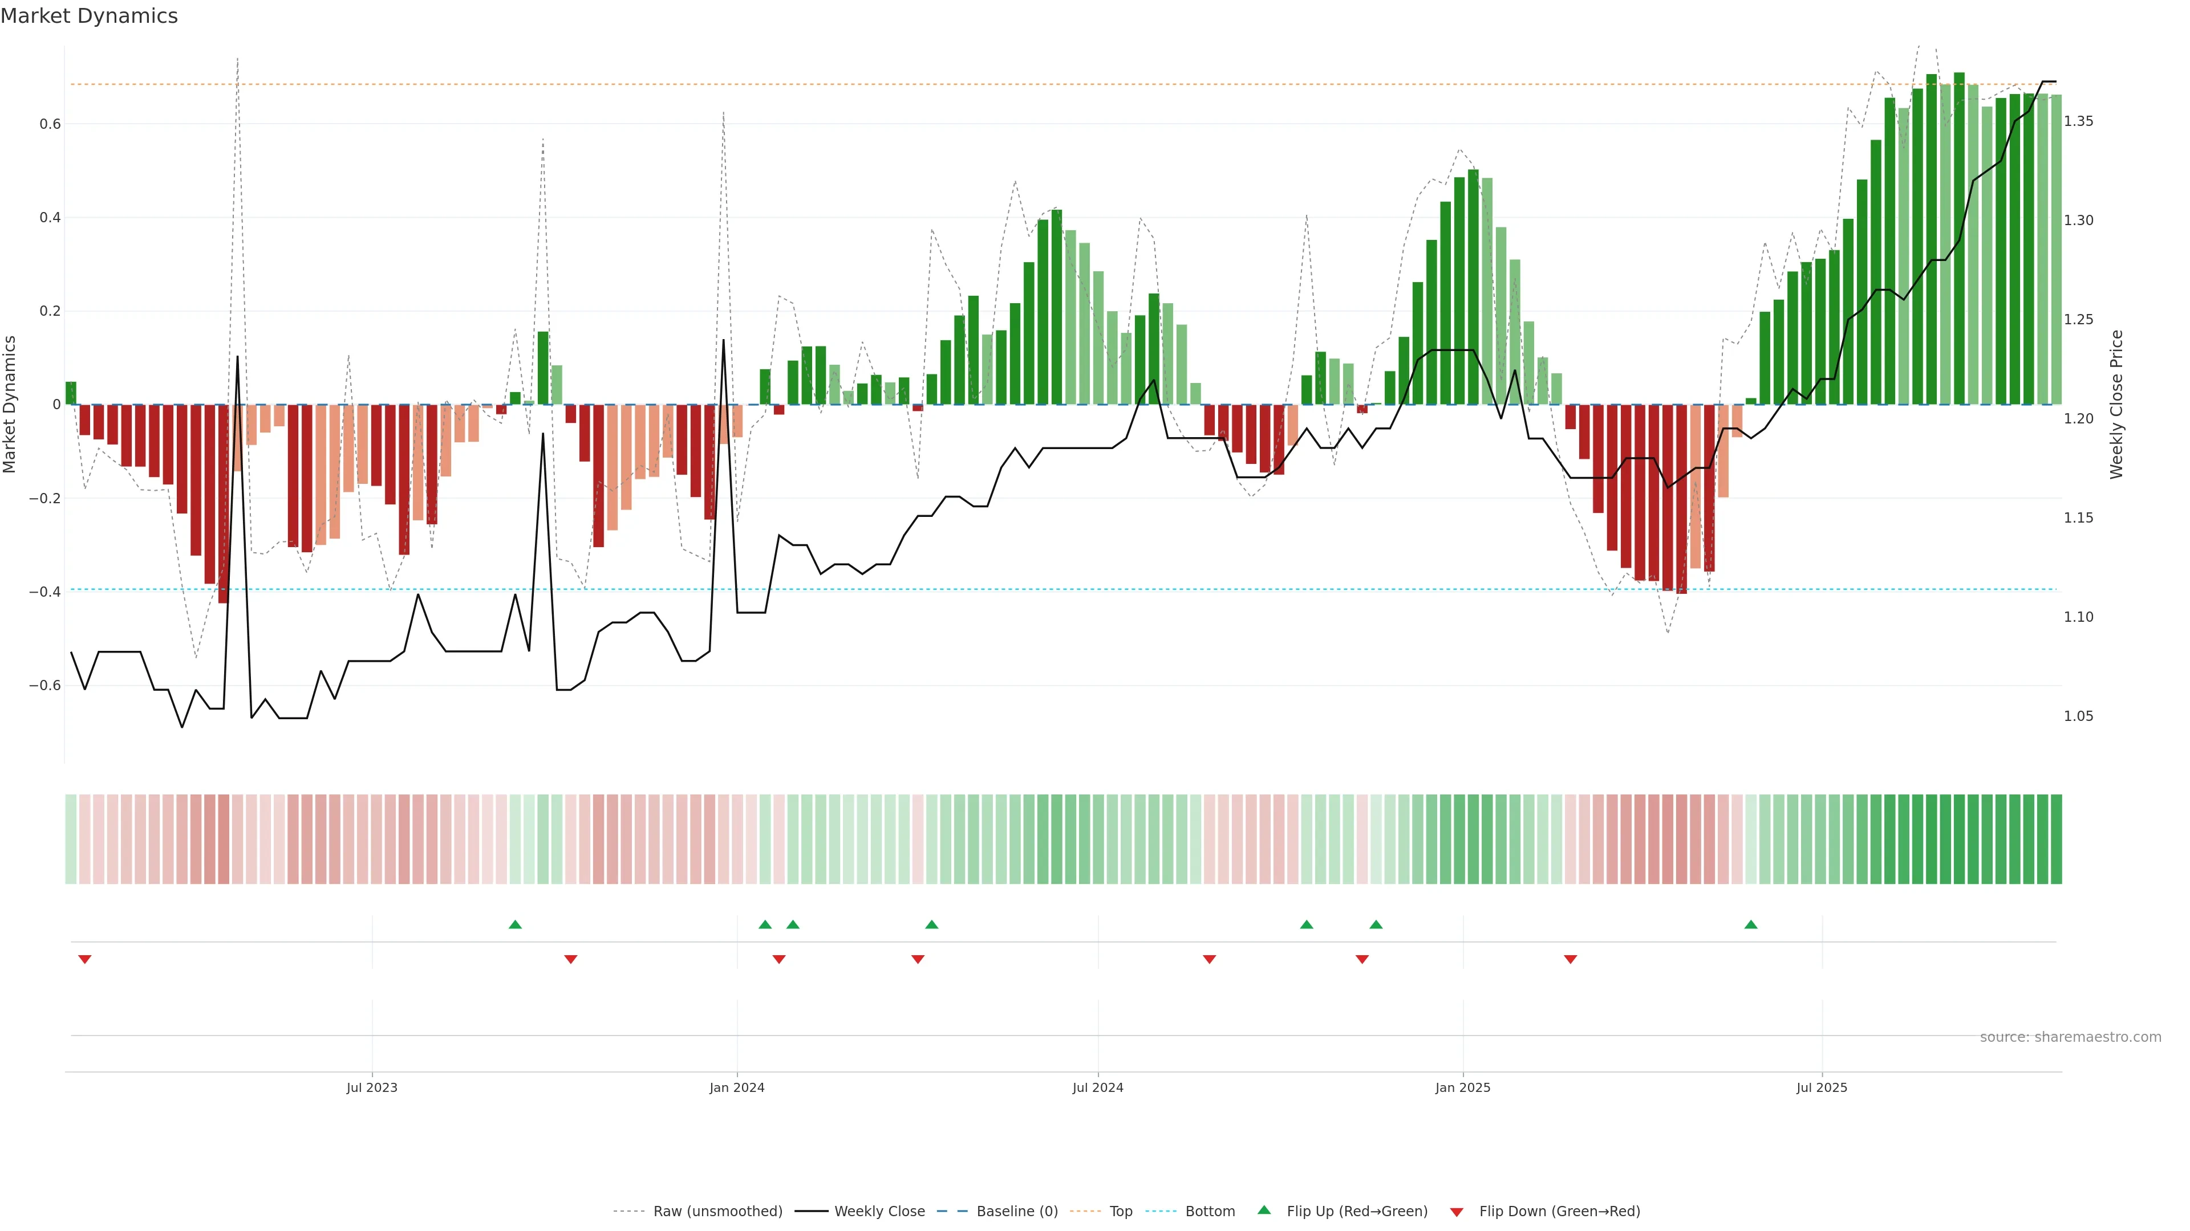Screen dimensions: 2190x1231
Task: Click the Jan 2024 x-axis label
Action: click(x=737, y=1087)
